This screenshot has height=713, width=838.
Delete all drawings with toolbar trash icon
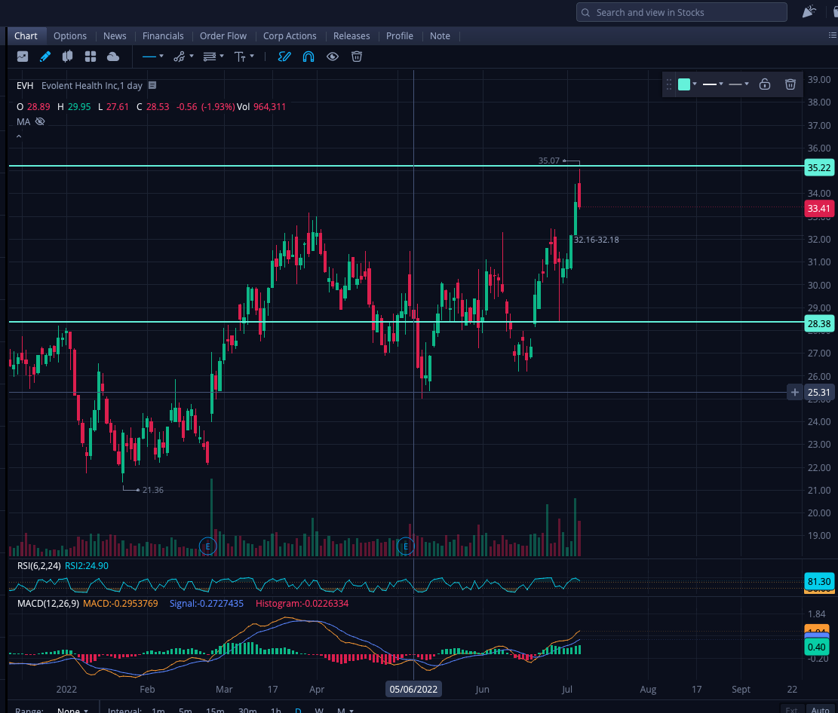pos(357,57)
